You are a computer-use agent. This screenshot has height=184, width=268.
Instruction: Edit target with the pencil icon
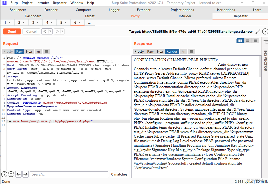click(258, 31)
